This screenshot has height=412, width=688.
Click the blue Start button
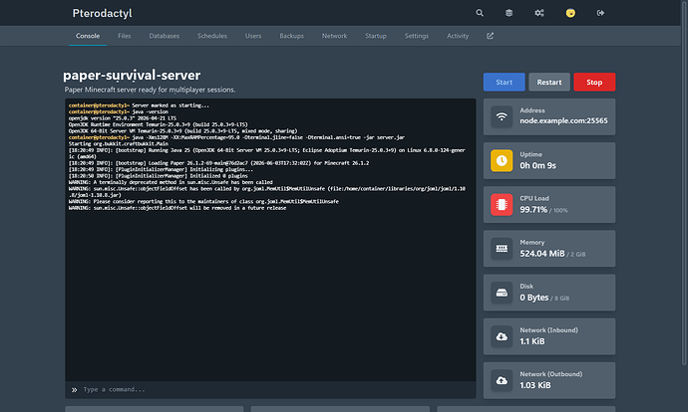[x=505, y=82]
